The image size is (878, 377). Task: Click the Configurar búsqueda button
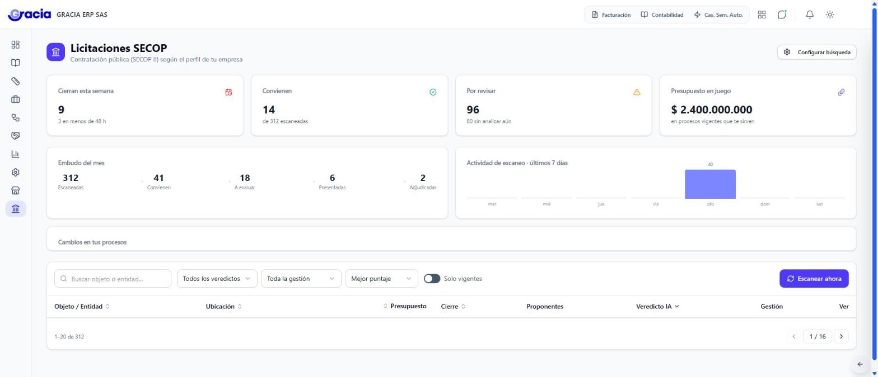tap(817, 52)
